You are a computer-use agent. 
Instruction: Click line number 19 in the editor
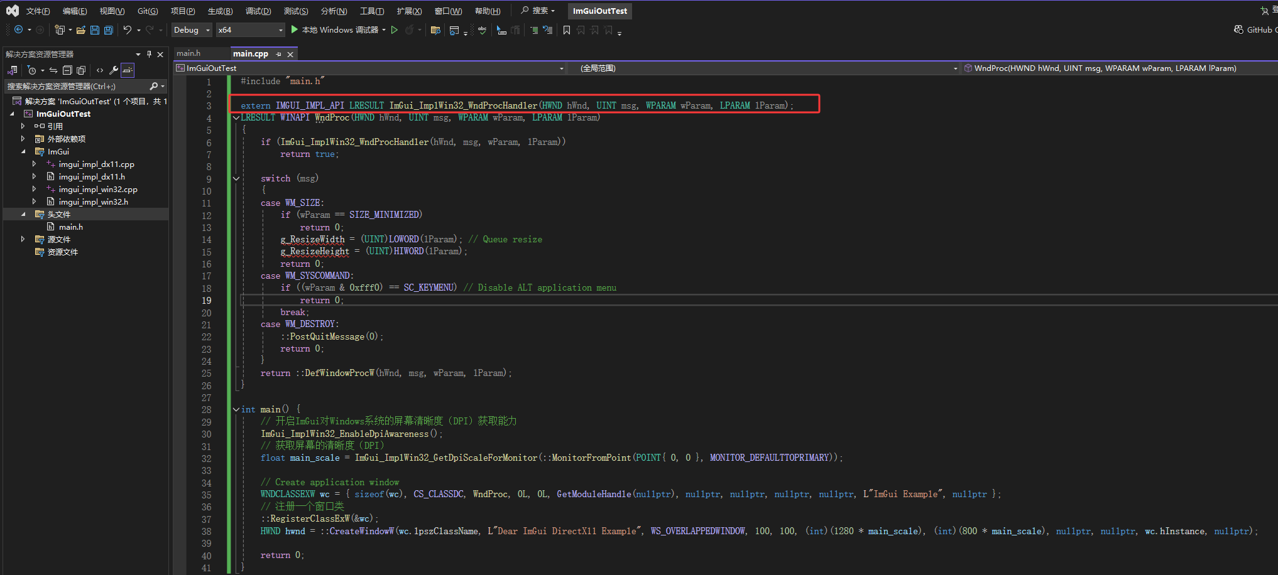click(x=207, y=300)
